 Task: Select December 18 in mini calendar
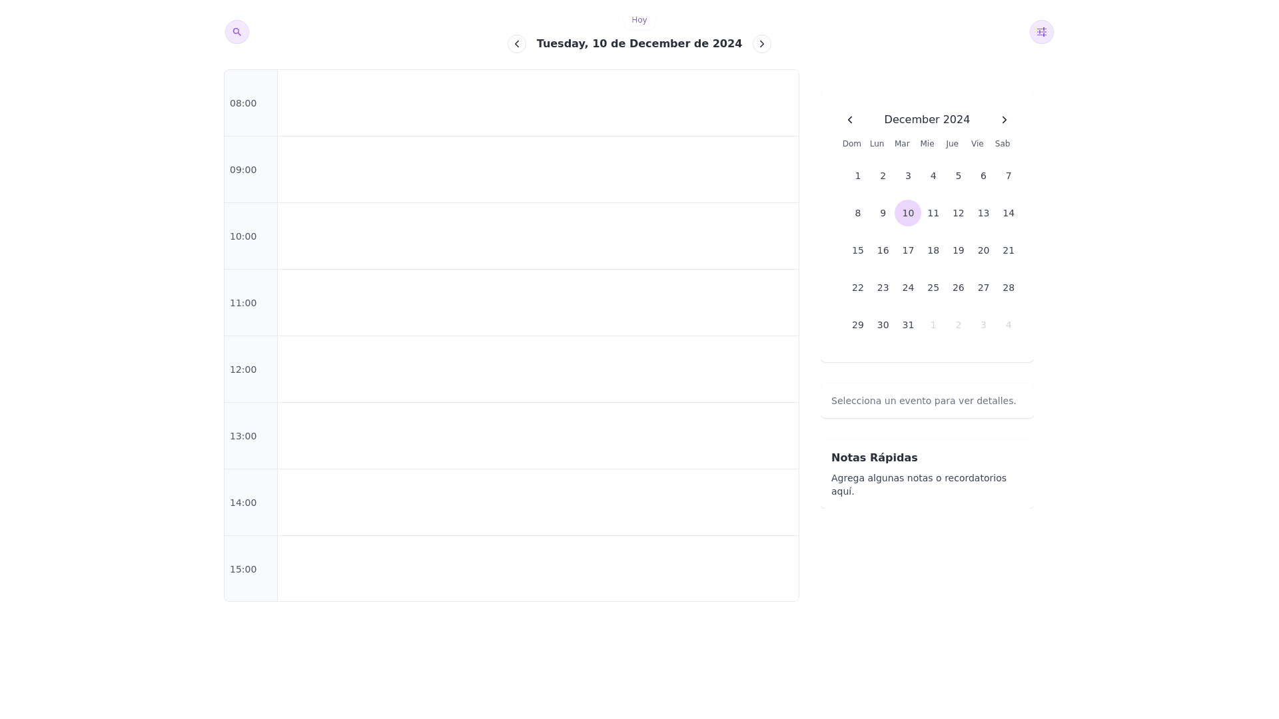pos(933,250)
